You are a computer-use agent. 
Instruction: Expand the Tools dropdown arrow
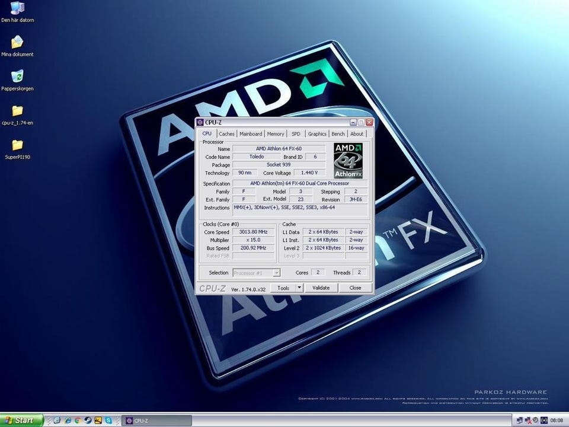click(299, 288)
